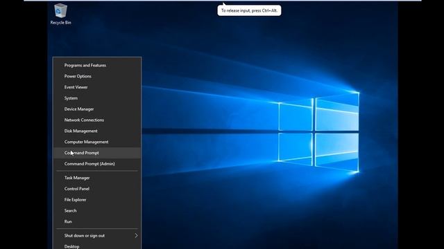The image size is (444, 249).
Task: Open Command Prompt (Admin)
Action: [97, 164]
